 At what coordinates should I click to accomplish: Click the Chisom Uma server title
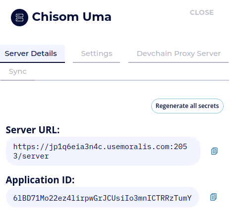72,17
